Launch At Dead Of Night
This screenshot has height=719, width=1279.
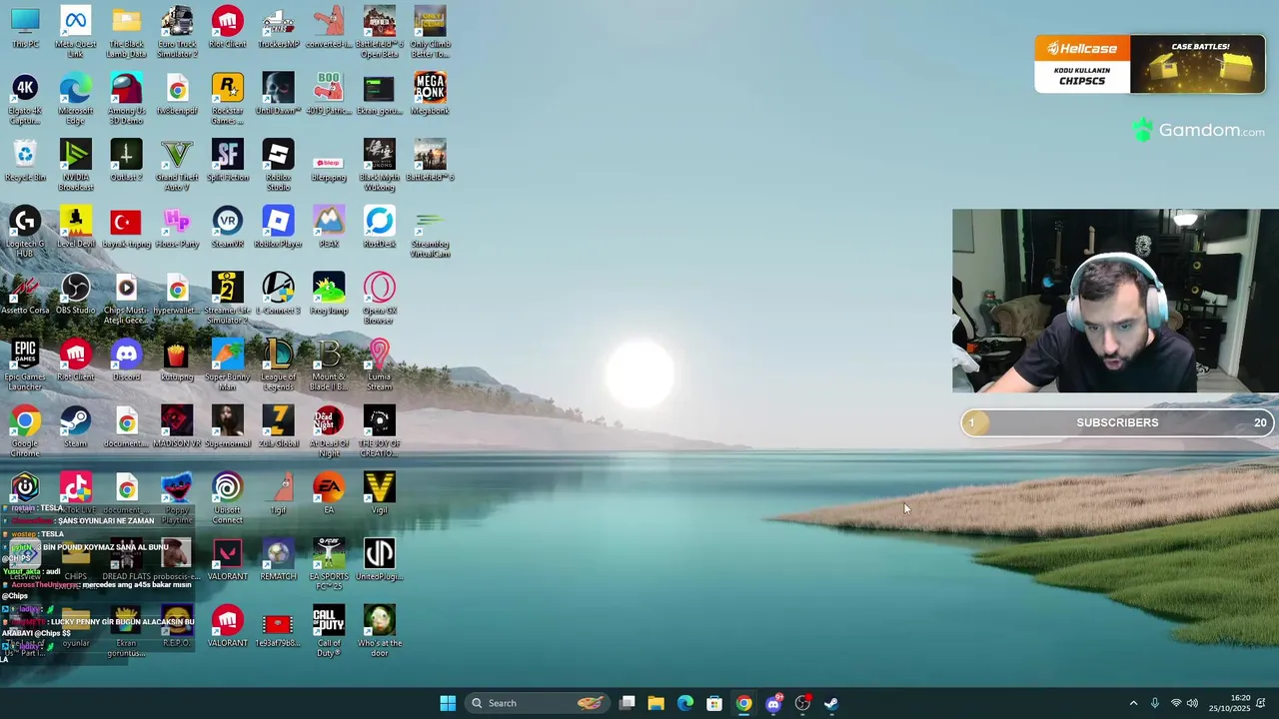click(329, 432)
